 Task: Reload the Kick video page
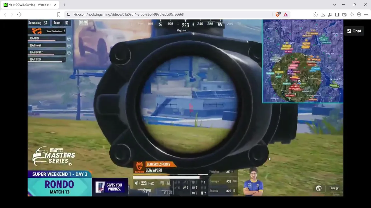coord(19,14)
